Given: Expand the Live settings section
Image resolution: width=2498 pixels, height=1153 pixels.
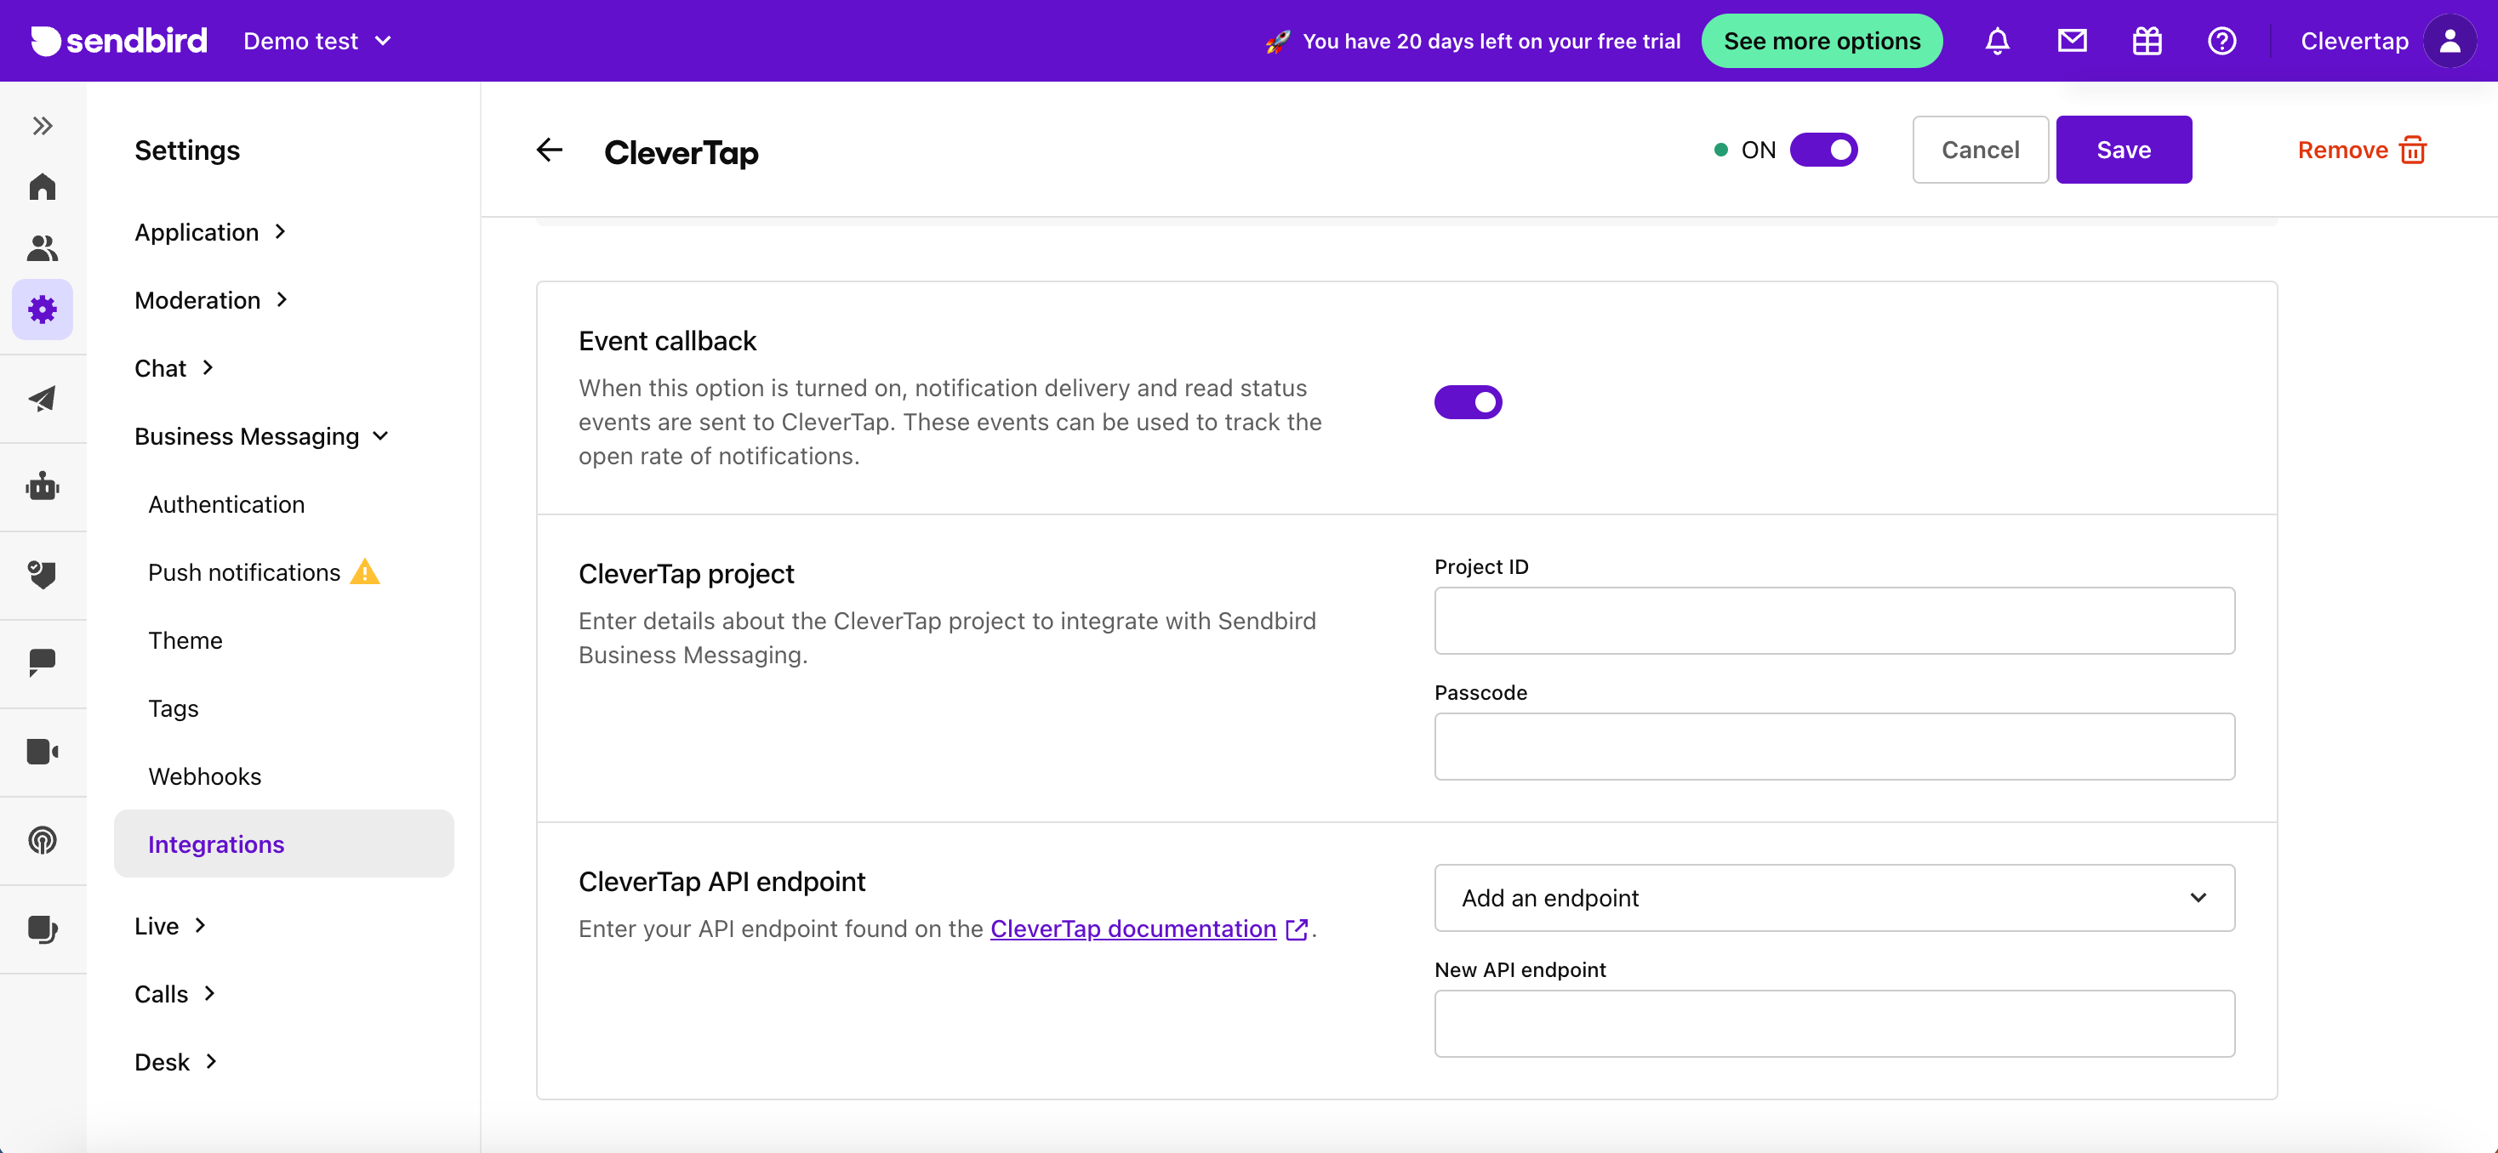Looking at the screenshot, I should [171, 926].
